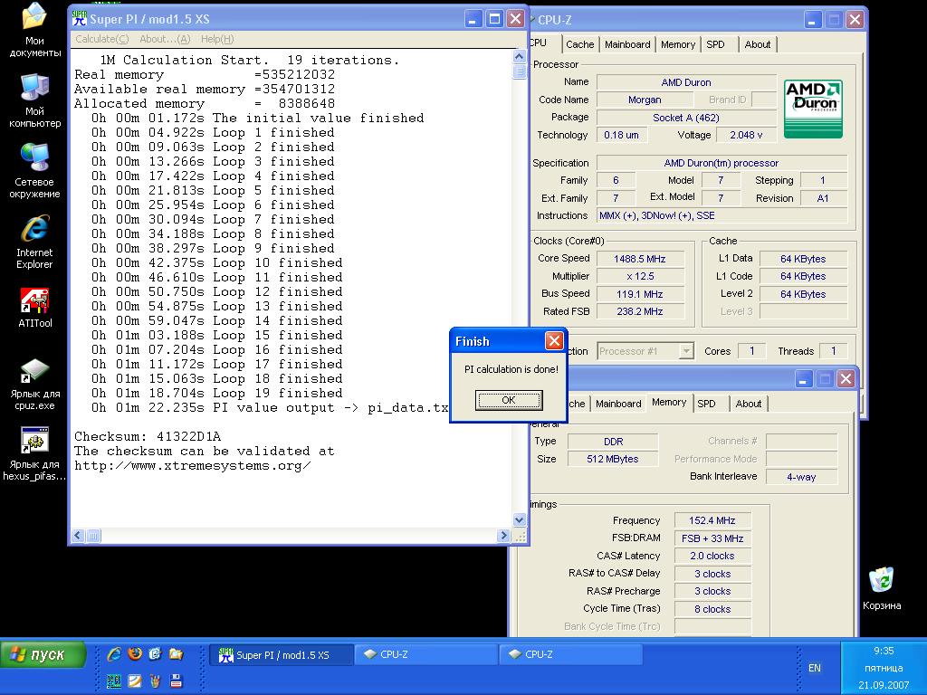Select Memory tab in lower CPU-Z window
Viewport: 927px width, 695px height.
669,403
